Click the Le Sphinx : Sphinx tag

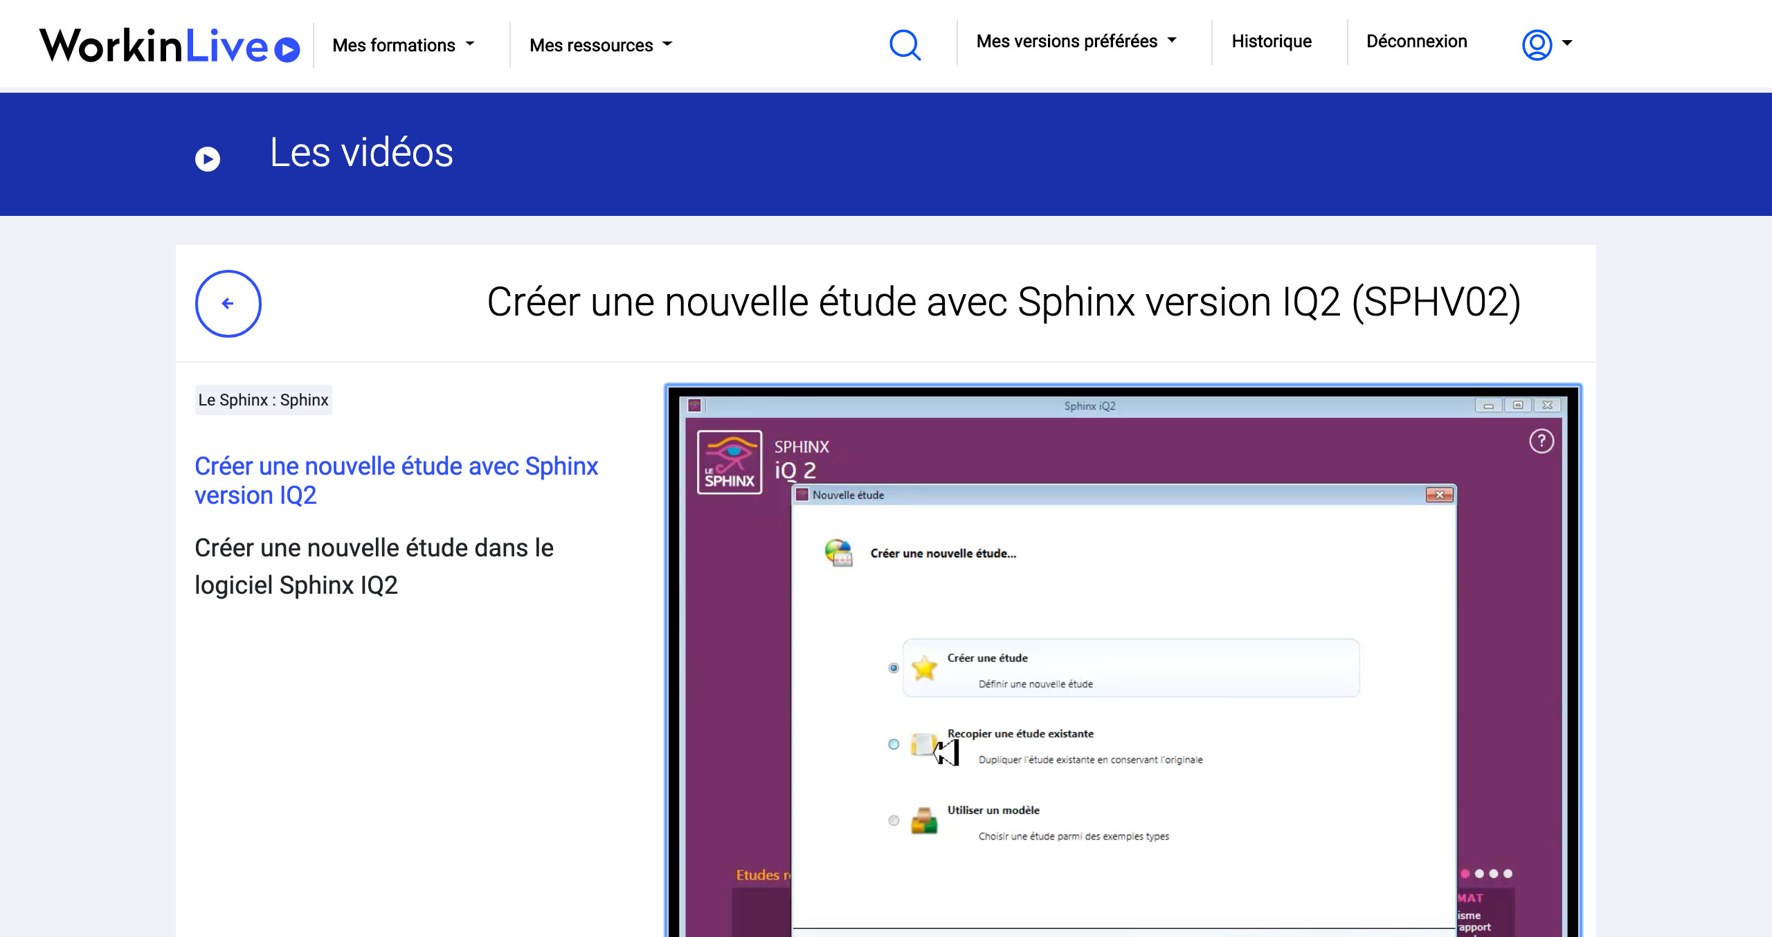263,400
